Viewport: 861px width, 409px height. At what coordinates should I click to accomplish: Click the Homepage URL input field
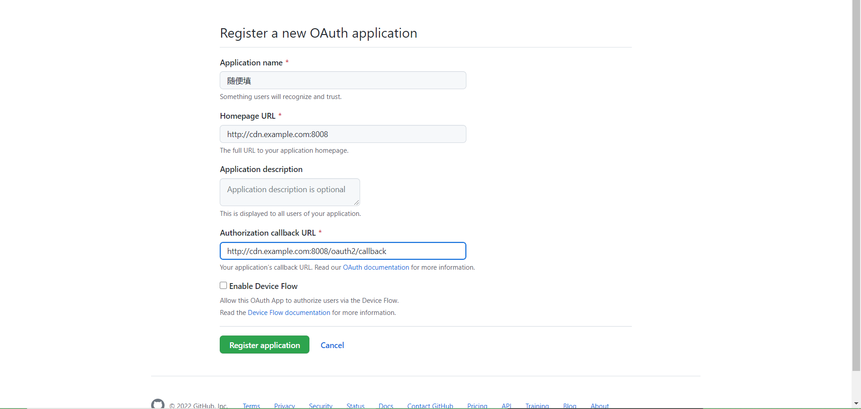point(343,134)
